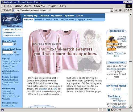The image size is (133, 112).
Task: Click the Internet zone globe icon in the status bar
Action: pos(109,110)
